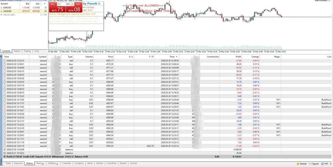Click the sort arrow in the close Time header
The image size is (333, 167).
tap(176, 57)
